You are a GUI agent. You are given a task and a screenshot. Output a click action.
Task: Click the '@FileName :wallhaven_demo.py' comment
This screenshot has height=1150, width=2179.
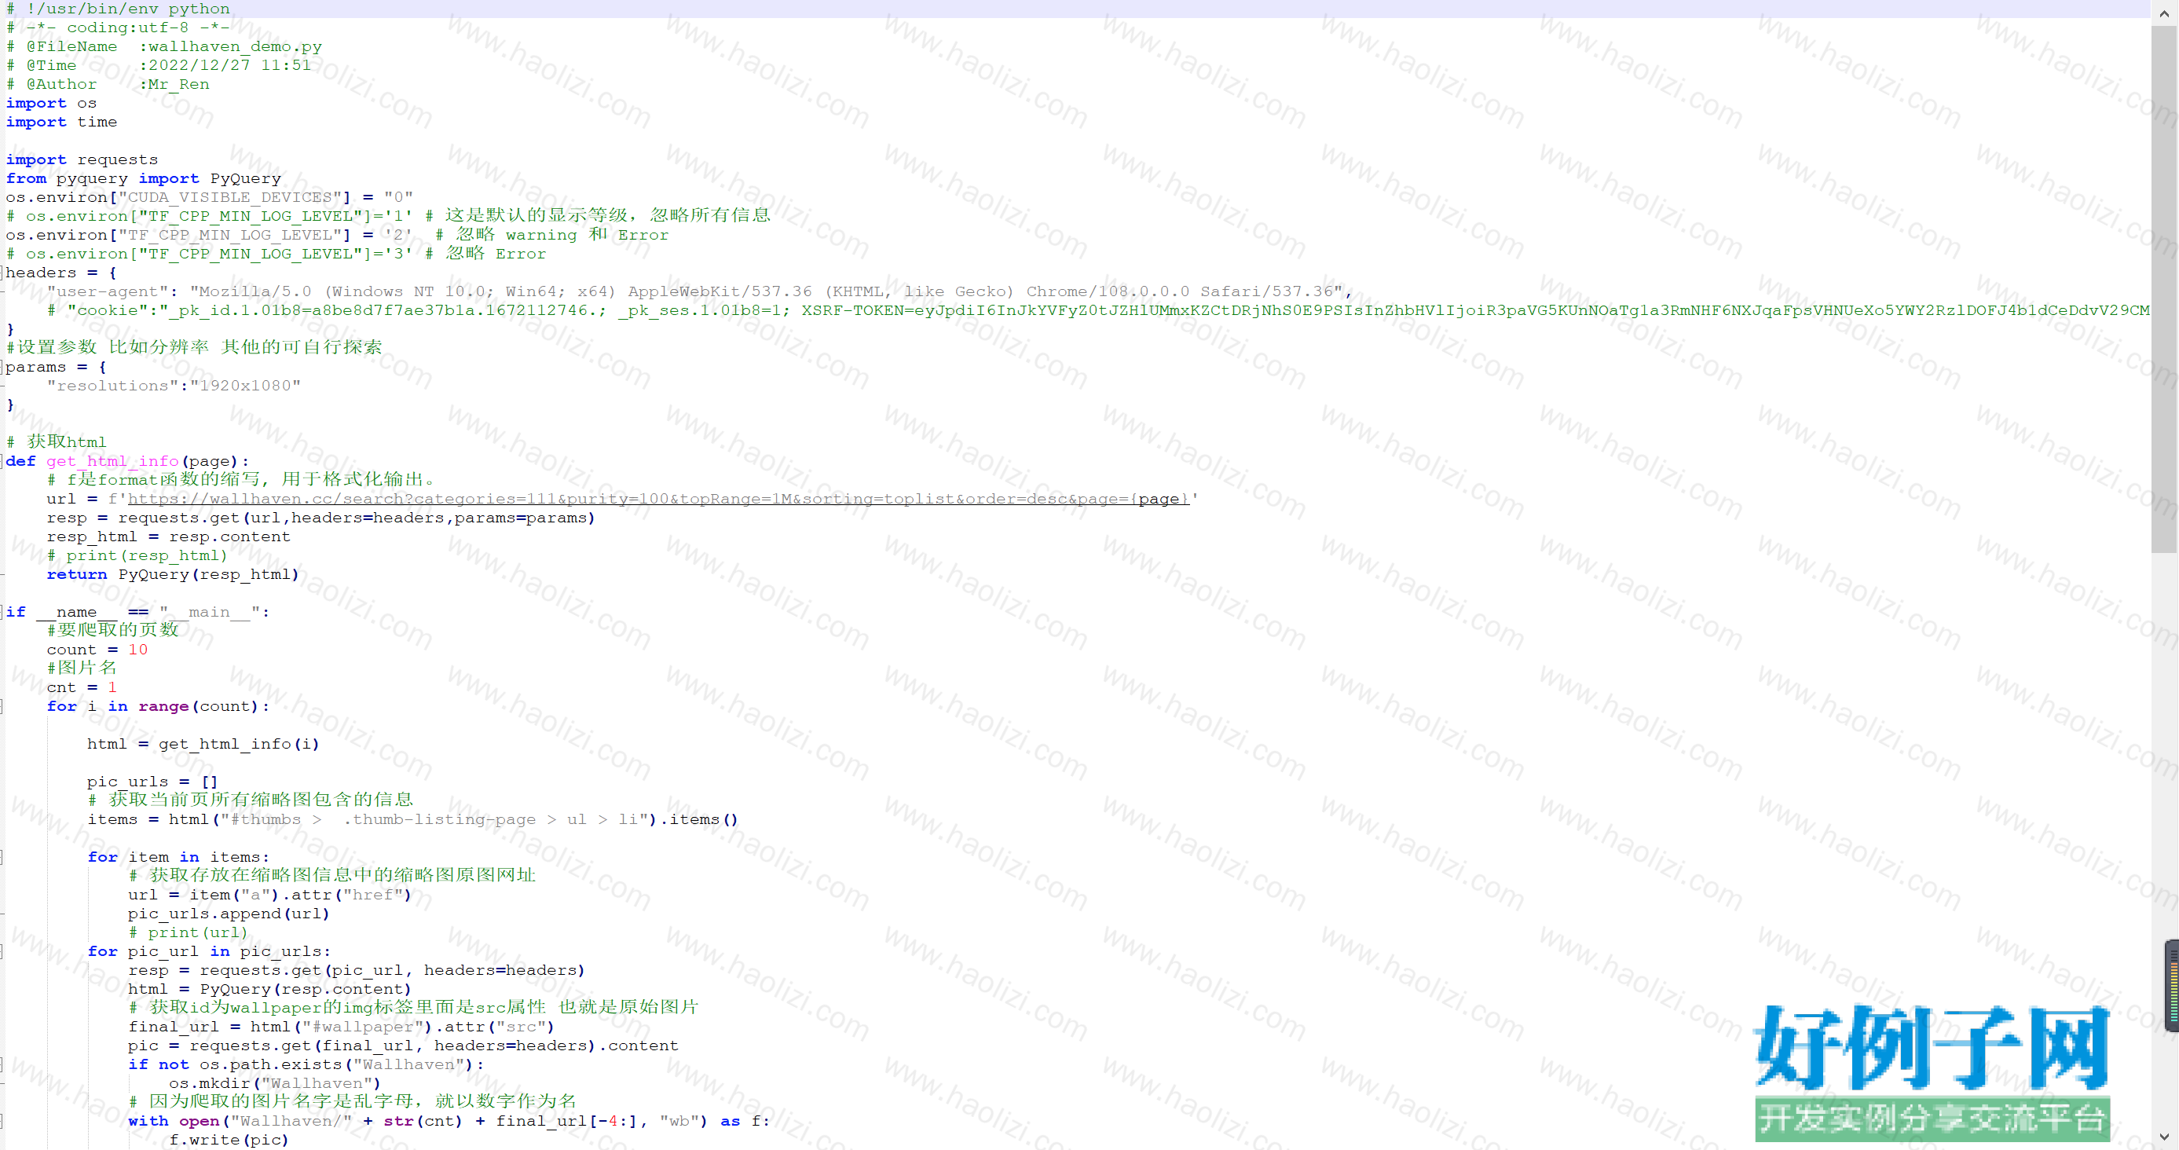coord(164,46)
